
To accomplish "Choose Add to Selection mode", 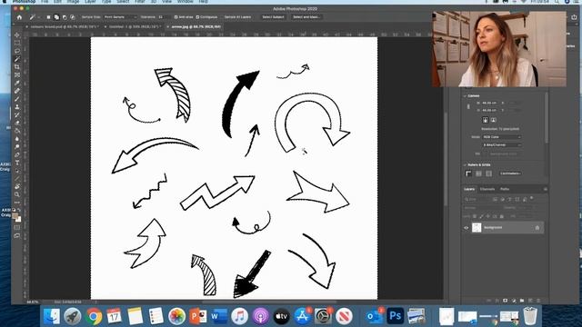I will tap(56, 17).
